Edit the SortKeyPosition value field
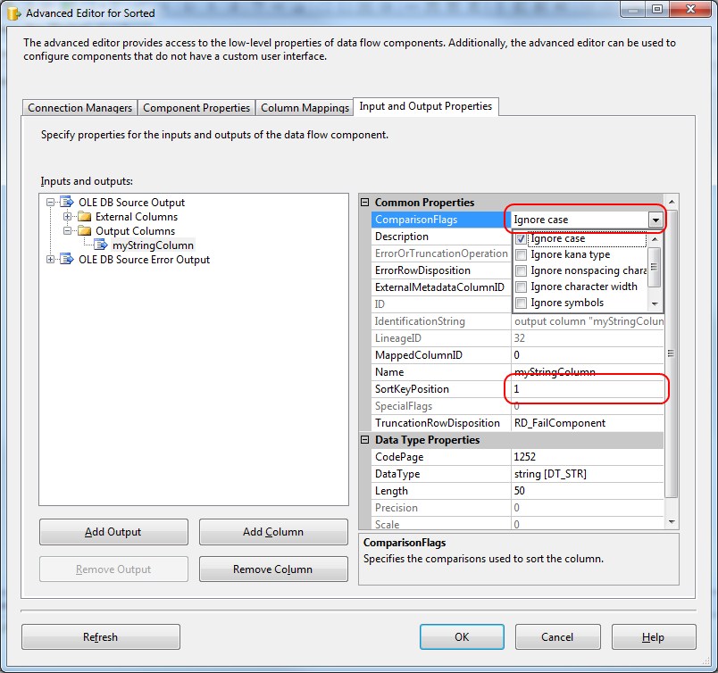 click(585, 388)
